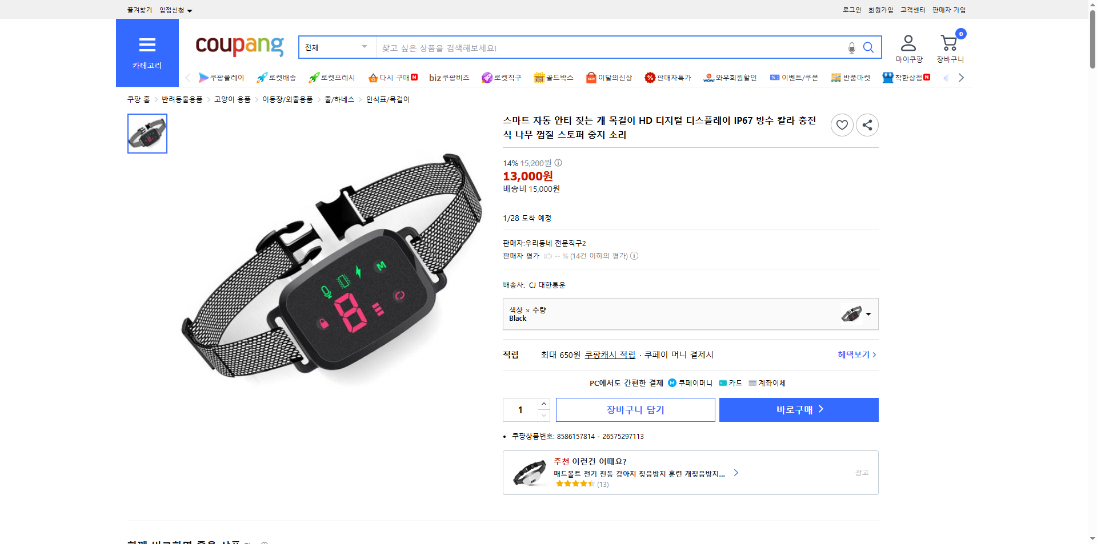Select the product thumbnail image
1097x544 pixels.
(147, 134)
